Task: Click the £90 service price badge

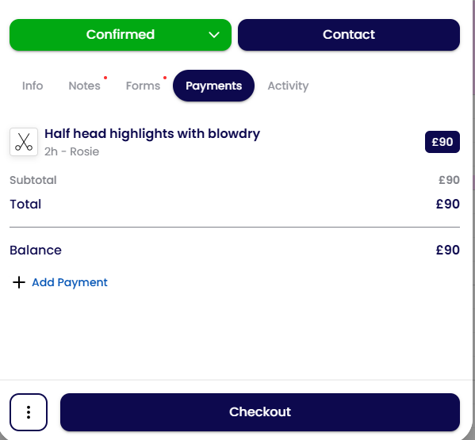Action: pyautogui.click(x=442, y=142)
